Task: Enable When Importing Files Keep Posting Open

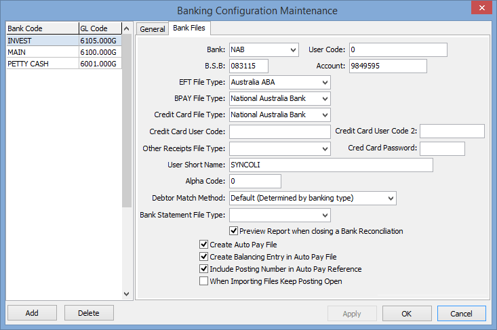Action: (x=204, y=281)
